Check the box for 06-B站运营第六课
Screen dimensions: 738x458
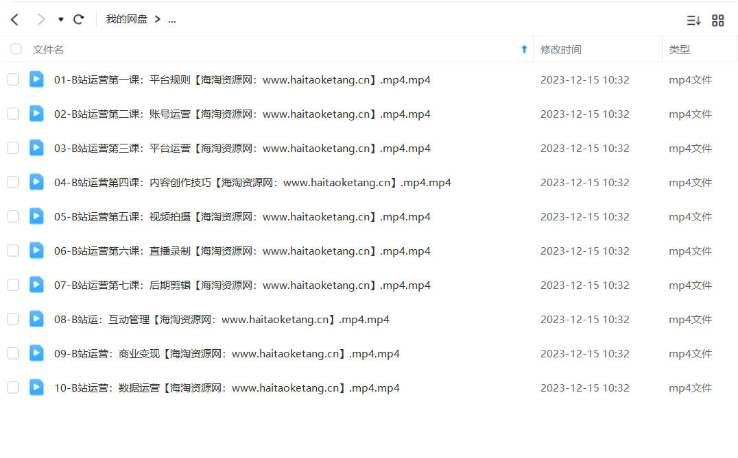(x=13, y=251)
